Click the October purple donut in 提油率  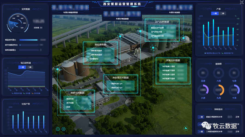click(234, 90)
